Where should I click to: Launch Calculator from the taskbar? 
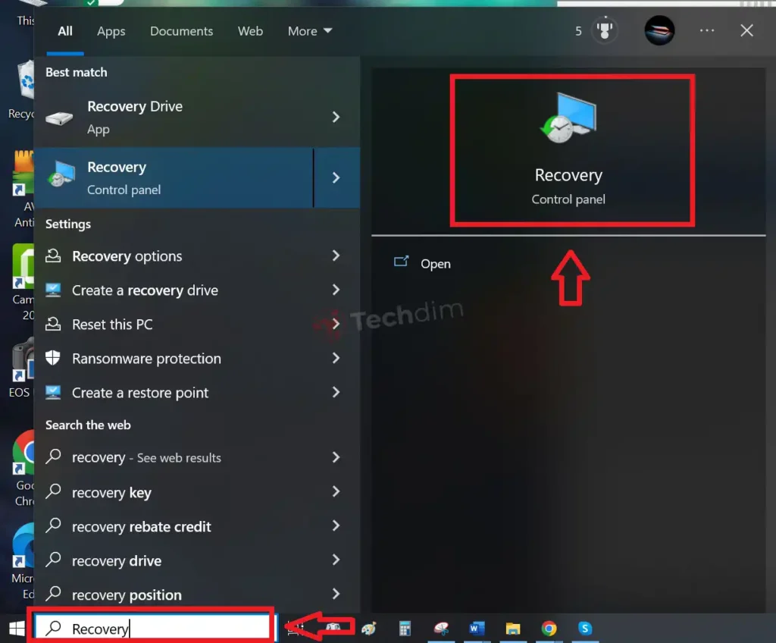coord(405,628)
